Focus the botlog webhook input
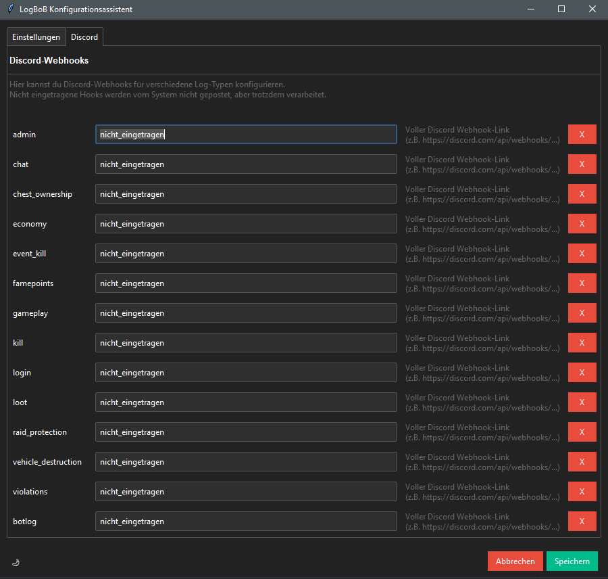The height and width of the screenshot is (579, 608). tap(246, 522)
